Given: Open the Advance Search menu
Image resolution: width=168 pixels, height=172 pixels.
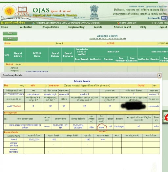Looking at the screenshot, I should pos(122,27).
